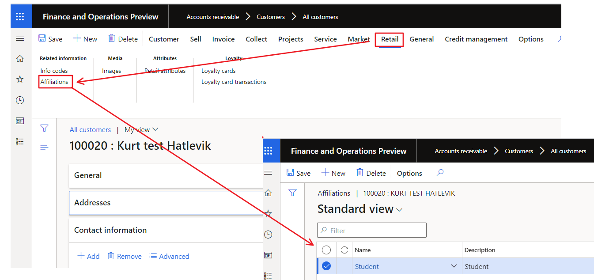Deselect the Student row checkmark
Image resolution: width=594 pixels, height=280 pixels.
click(x=326, y=266)
